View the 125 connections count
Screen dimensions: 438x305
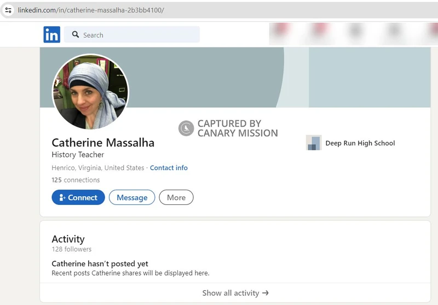click(x=76, y=180)
